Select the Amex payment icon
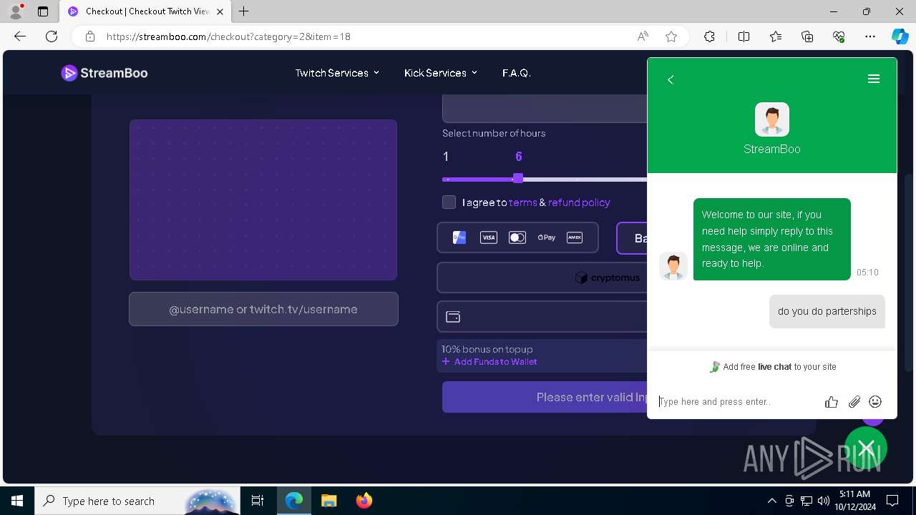916x515 pixels. click(x=575, y=237)
